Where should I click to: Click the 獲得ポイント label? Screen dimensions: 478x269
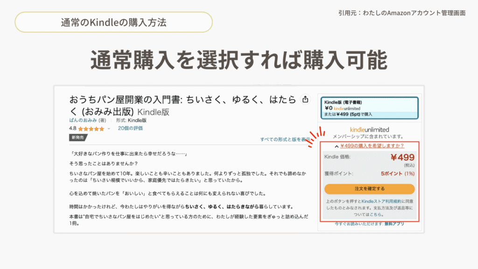coord(339,174)
